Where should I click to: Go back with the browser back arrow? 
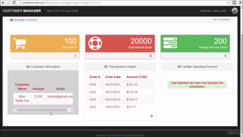[3, 3]
